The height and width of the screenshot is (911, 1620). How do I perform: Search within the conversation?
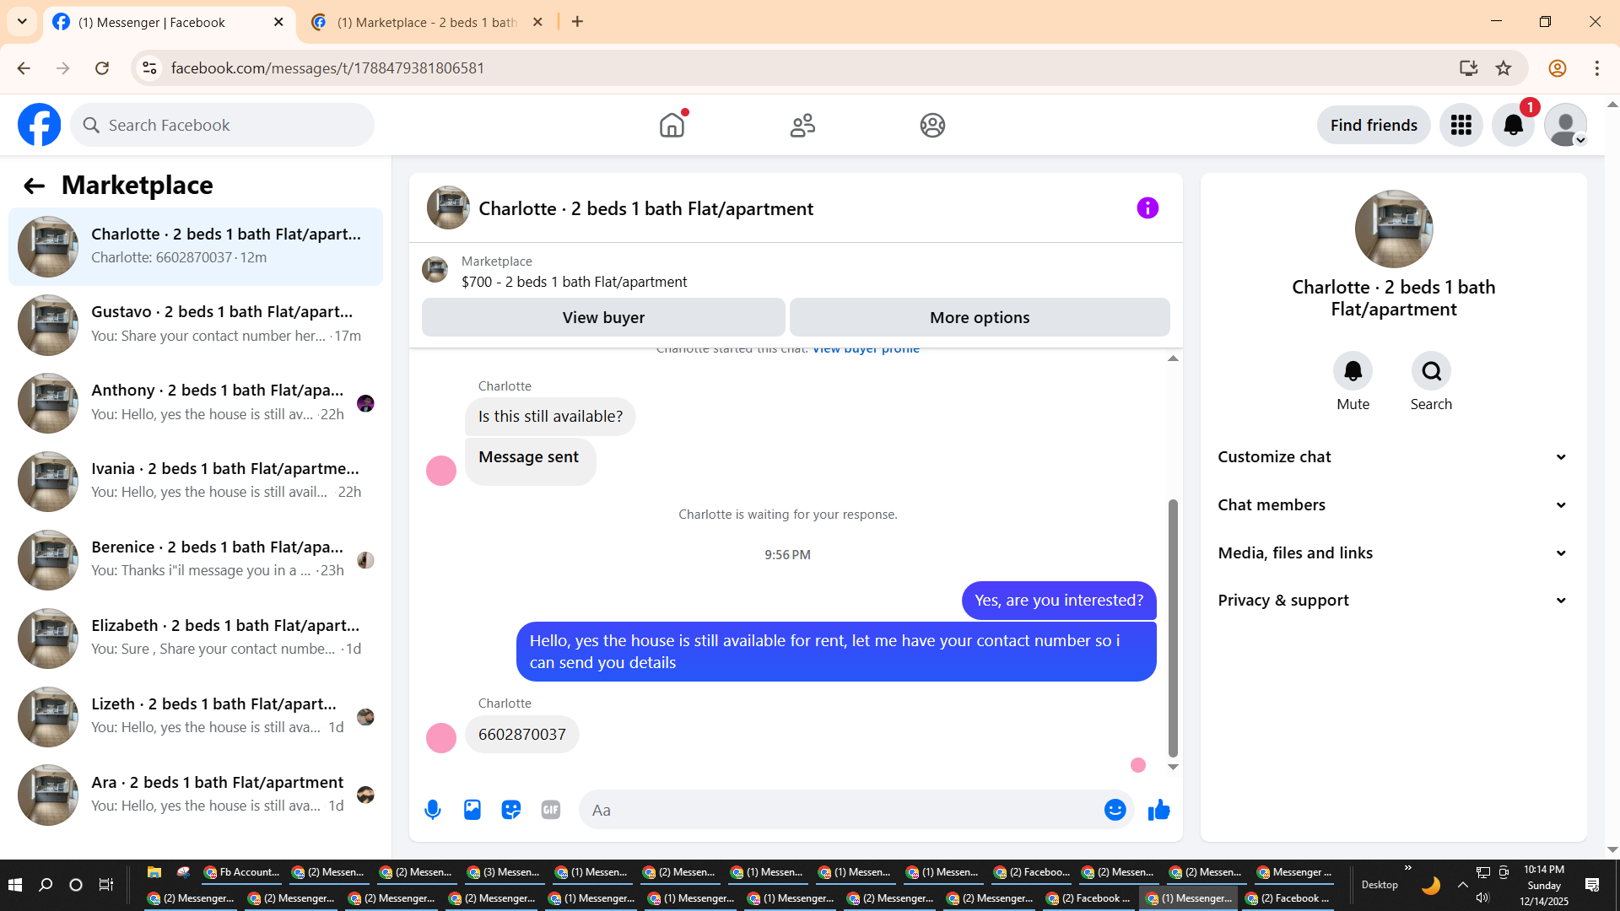click(x=1431, y=371)
